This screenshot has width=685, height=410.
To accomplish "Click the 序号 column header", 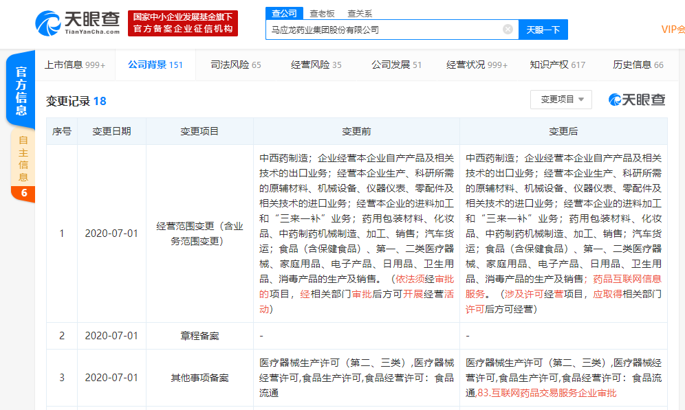I will click(62, 131).
